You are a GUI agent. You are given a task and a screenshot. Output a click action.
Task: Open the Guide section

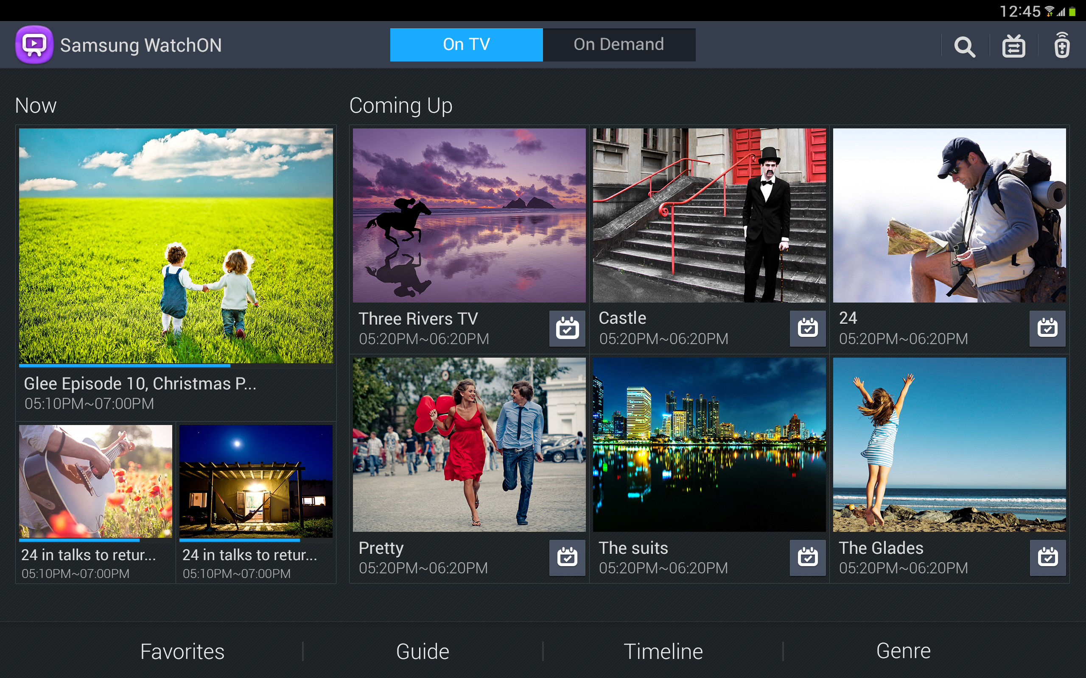(422, 651)
